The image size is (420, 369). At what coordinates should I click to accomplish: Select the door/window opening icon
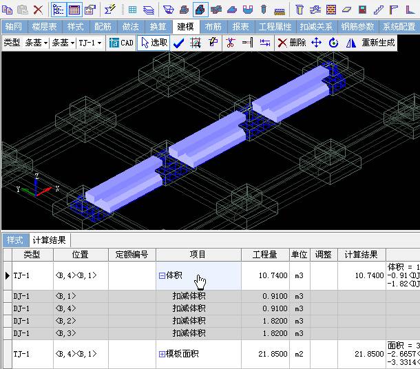(362, 10)
